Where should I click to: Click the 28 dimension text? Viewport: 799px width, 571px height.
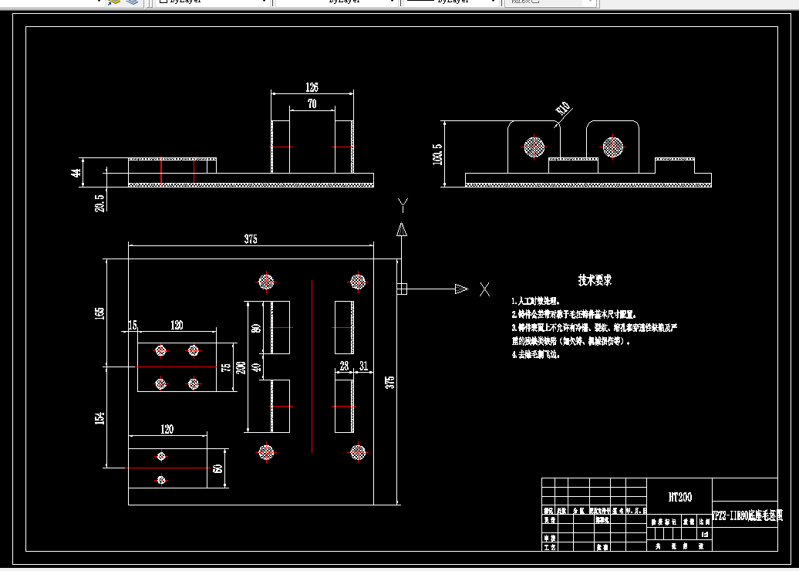pyautogui.click(x=345, y=366)
